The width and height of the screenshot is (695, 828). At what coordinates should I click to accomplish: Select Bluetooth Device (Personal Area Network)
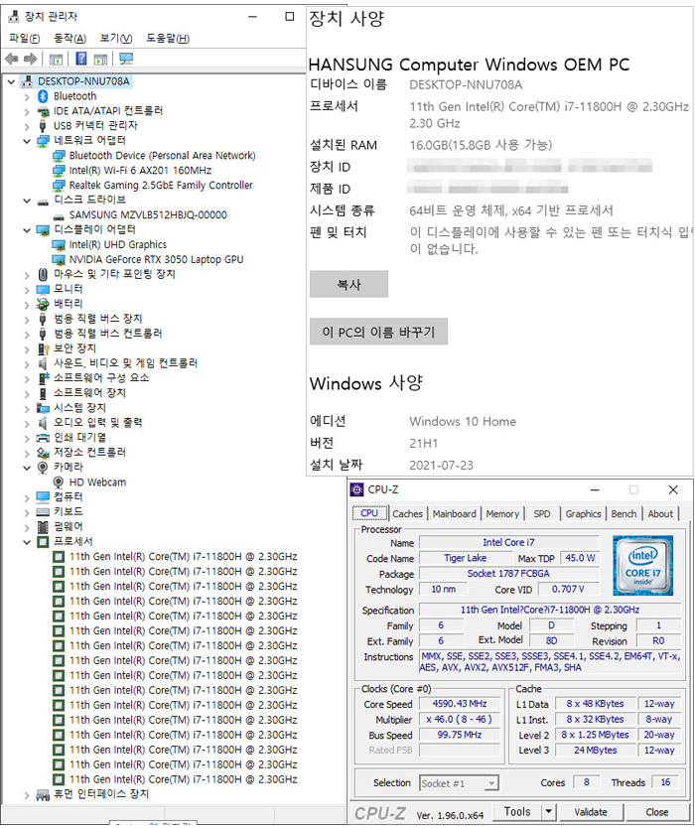[x=162, y=156]
